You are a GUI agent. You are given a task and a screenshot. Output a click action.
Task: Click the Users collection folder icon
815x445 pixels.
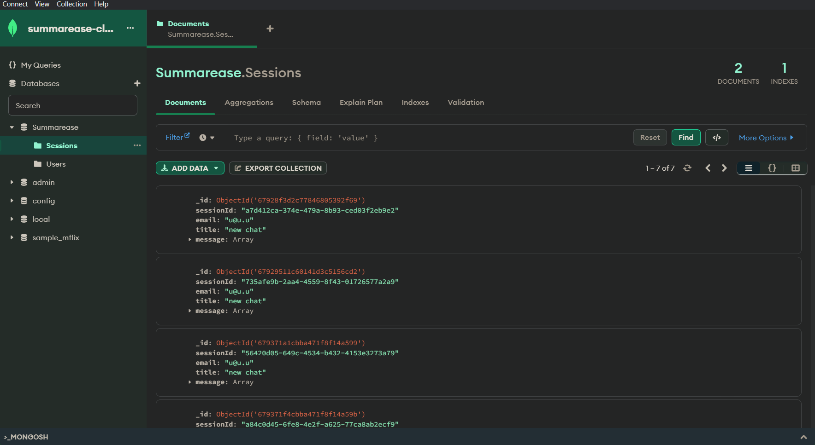(38, 164)
